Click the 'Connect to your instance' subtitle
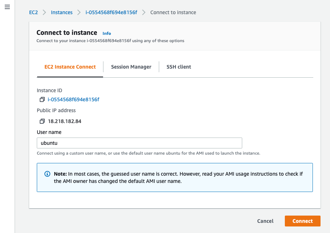The image size is (330, 233). click(110, 41)
